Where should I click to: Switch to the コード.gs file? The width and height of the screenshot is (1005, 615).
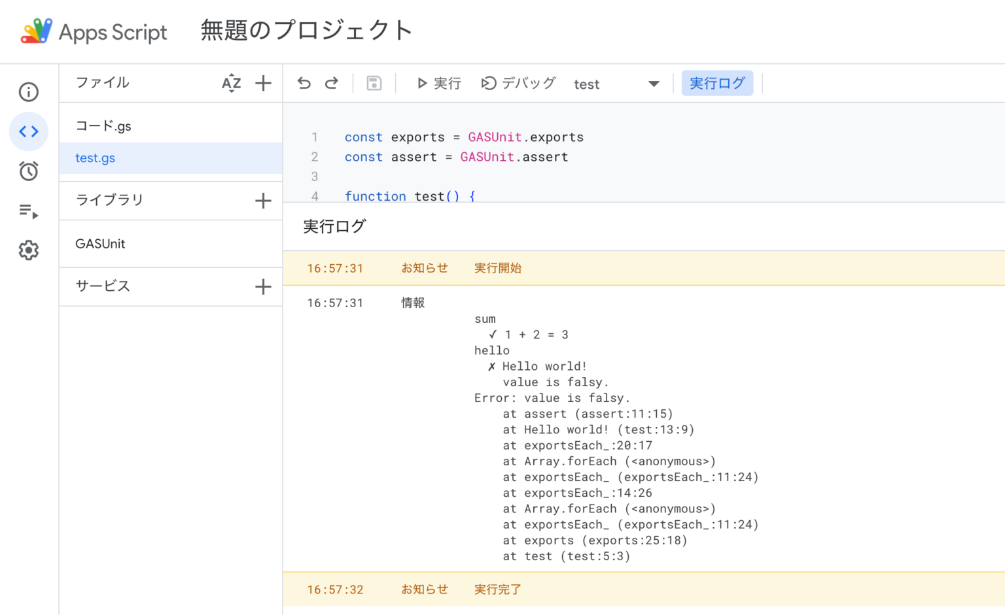tap(103, 125)
